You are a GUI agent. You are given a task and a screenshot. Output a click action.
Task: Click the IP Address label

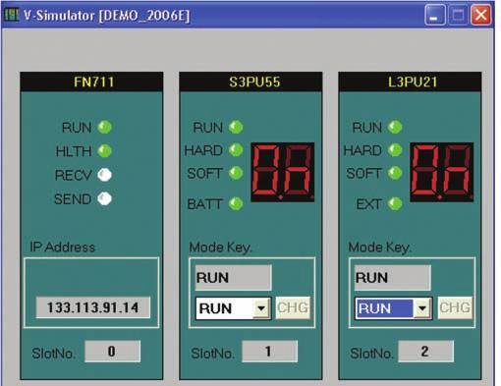point(62,247)
